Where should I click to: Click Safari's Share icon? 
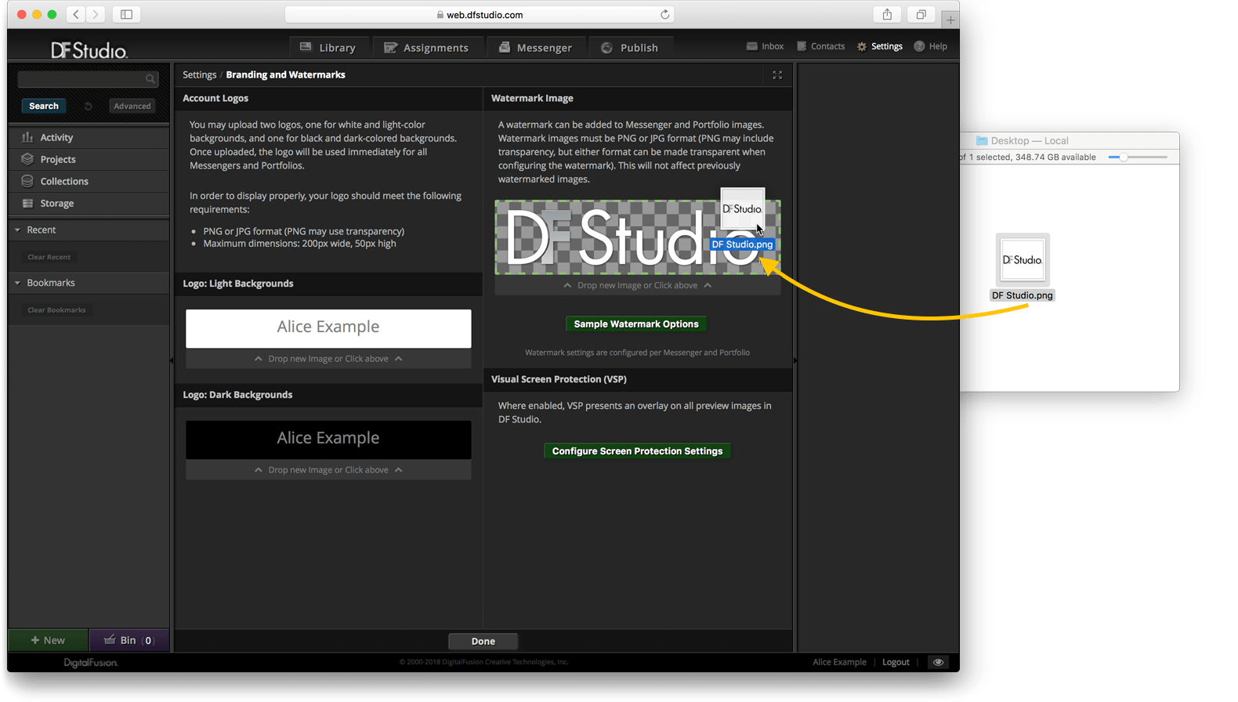887,14
